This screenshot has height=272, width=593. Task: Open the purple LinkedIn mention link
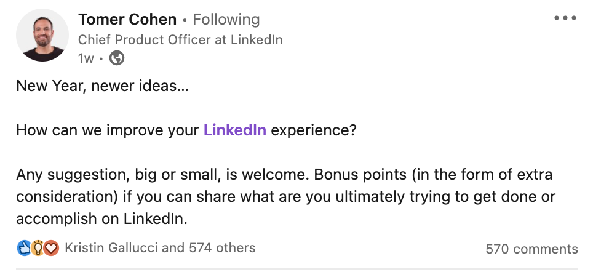click(x=234, y=130)
